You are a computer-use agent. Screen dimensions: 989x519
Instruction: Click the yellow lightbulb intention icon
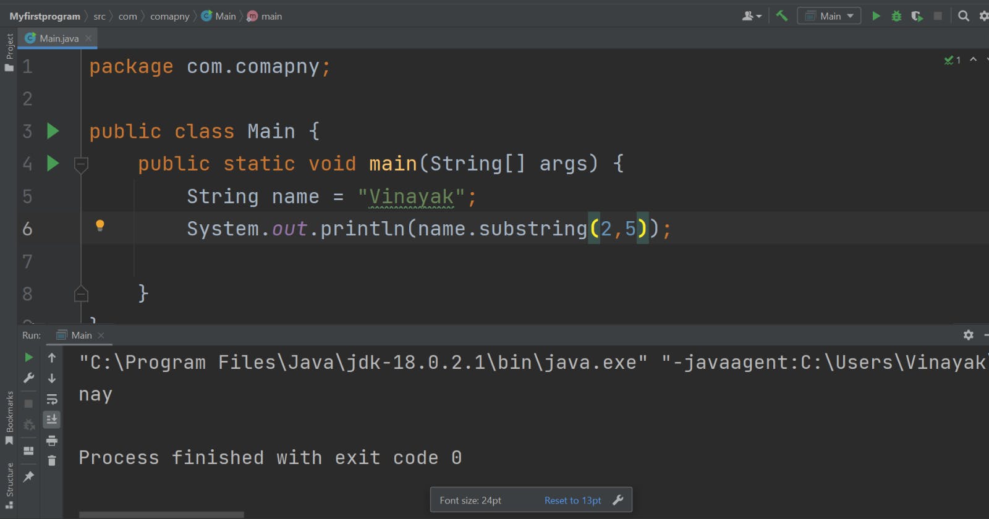(100, 226)
